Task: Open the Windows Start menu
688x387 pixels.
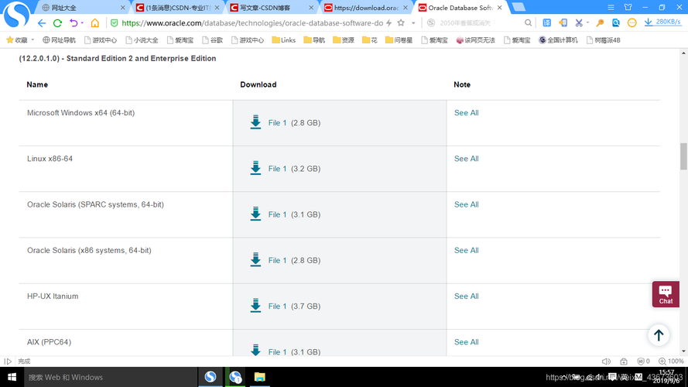Action: click(12, 377)
